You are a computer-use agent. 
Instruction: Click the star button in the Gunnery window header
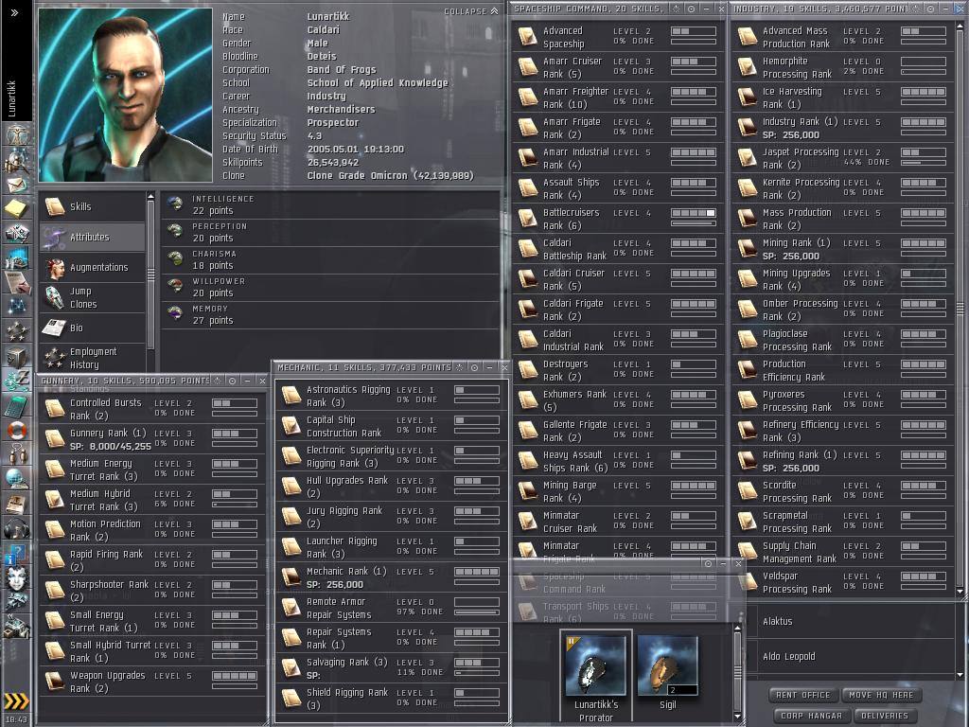pos(217,381)
